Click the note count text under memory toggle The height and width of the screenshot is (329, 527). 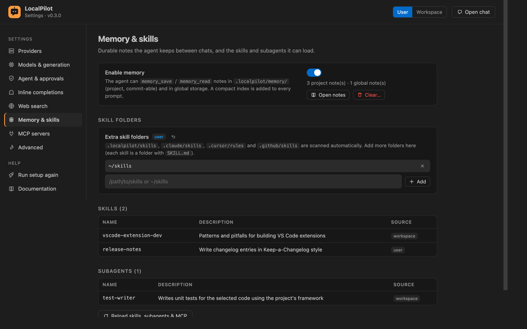tap(346, 83)
